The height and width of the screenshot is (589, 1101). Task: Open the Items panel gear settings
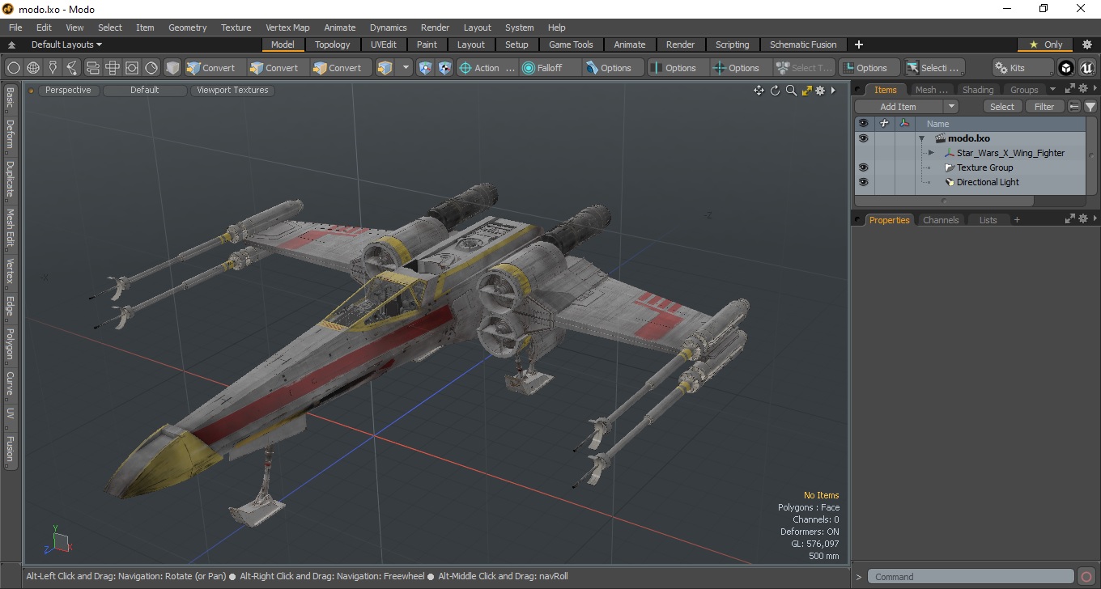click(1083, 89)
